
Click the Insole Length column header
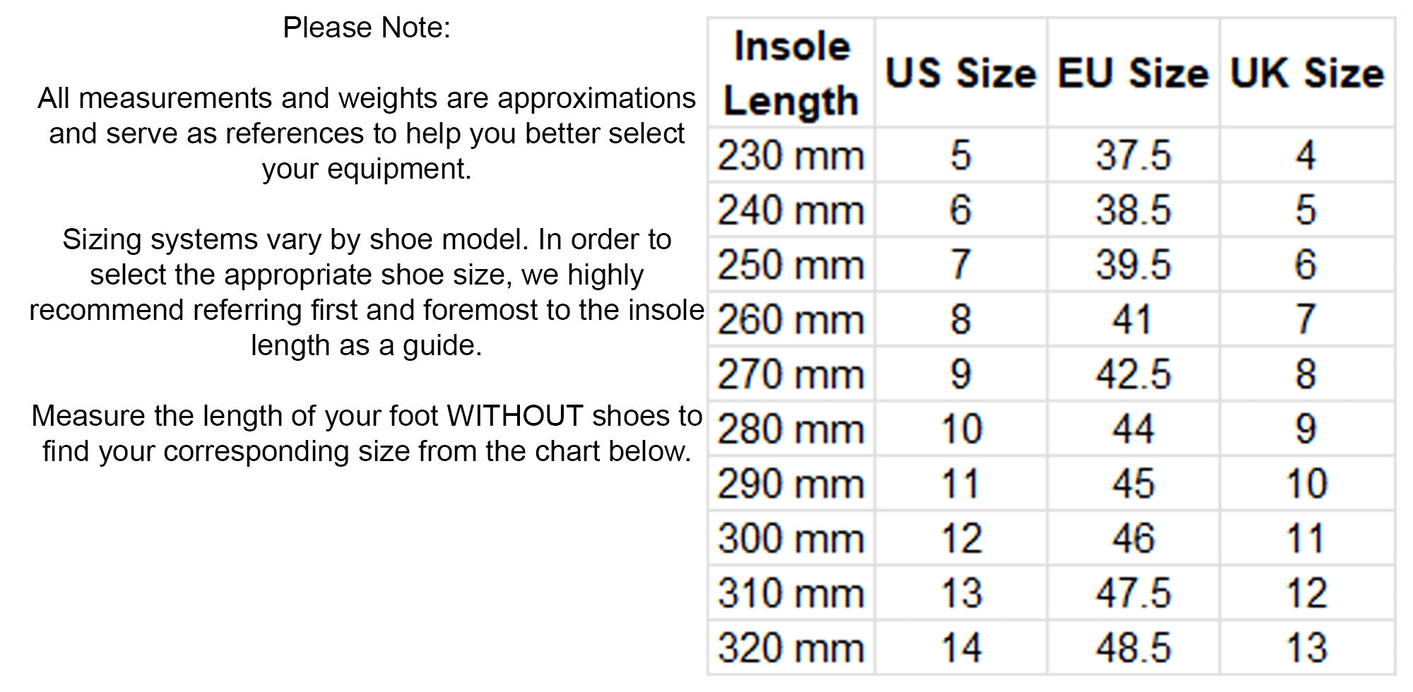pos(791,73)
